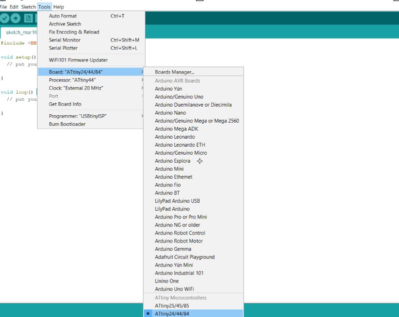Select the Arduino Yún board
This screenshot has width=399, height=317.
193,89
